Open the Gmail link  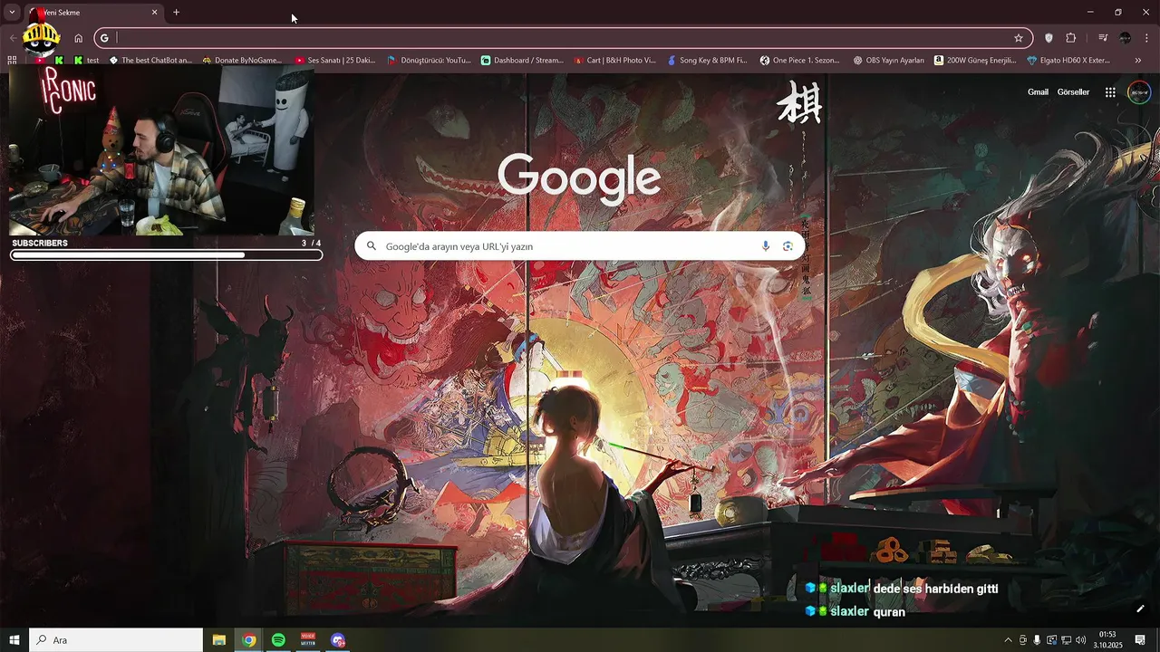coord(1038,92)
